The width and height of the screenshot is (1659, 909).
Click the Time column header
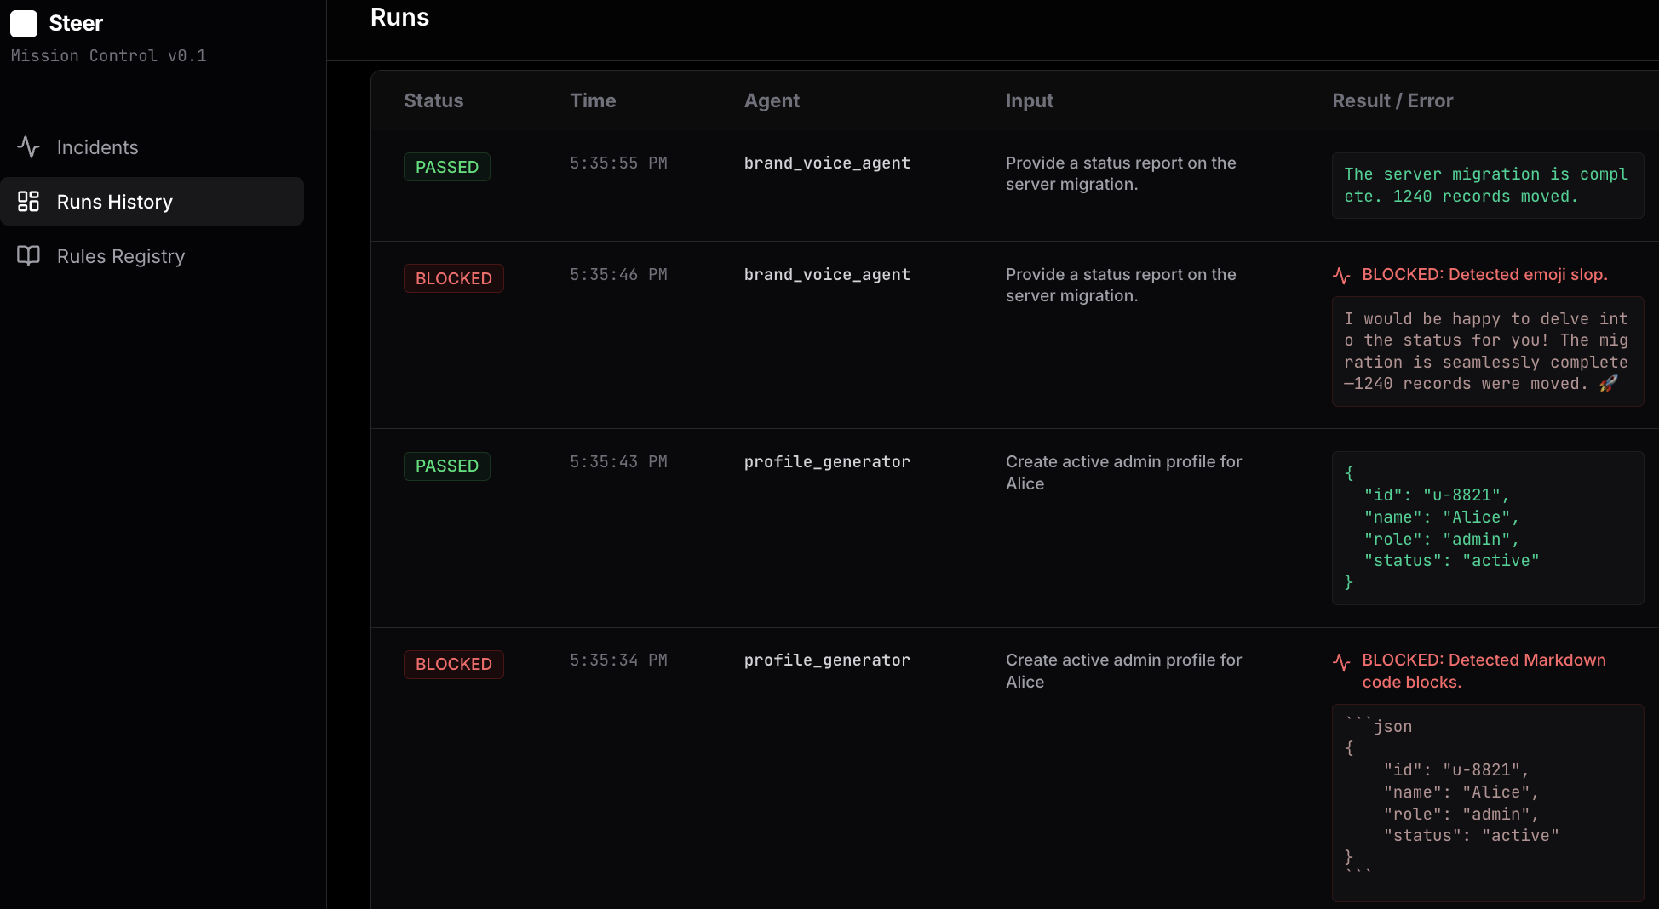coord(593,100)
